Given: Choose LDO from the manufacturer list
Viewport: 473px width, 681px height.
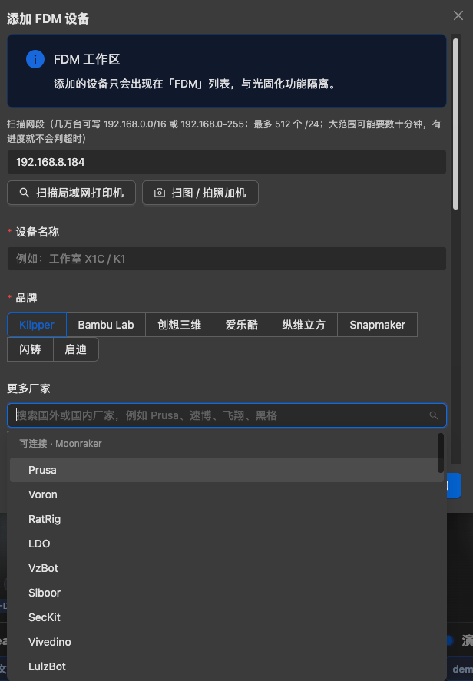Looking at the screenshot, I should [x=227, y=544].
